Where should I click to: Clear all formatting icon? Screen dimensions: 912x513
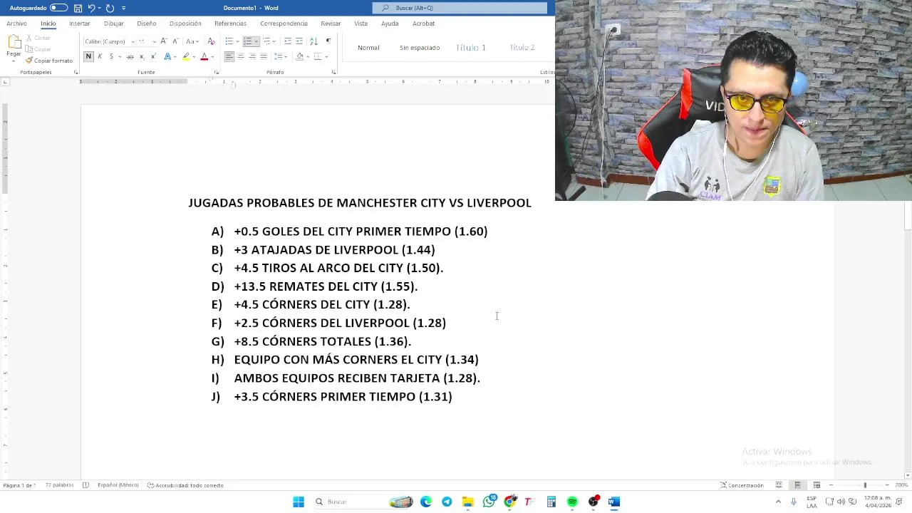[x=211, y=41]
